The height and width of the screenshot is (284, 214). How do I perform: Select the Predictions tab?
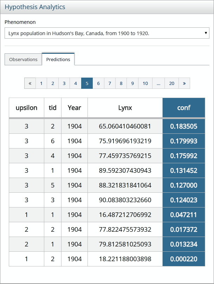58,59
